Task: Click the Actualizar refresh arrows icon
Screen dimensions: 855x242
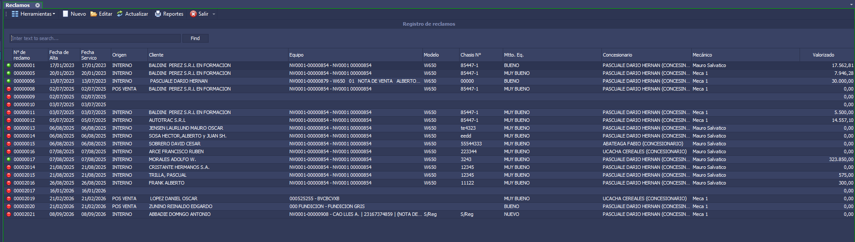Action: (x=120, y=14)
